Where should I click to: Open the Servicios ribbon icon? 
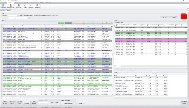click(3, 6)
